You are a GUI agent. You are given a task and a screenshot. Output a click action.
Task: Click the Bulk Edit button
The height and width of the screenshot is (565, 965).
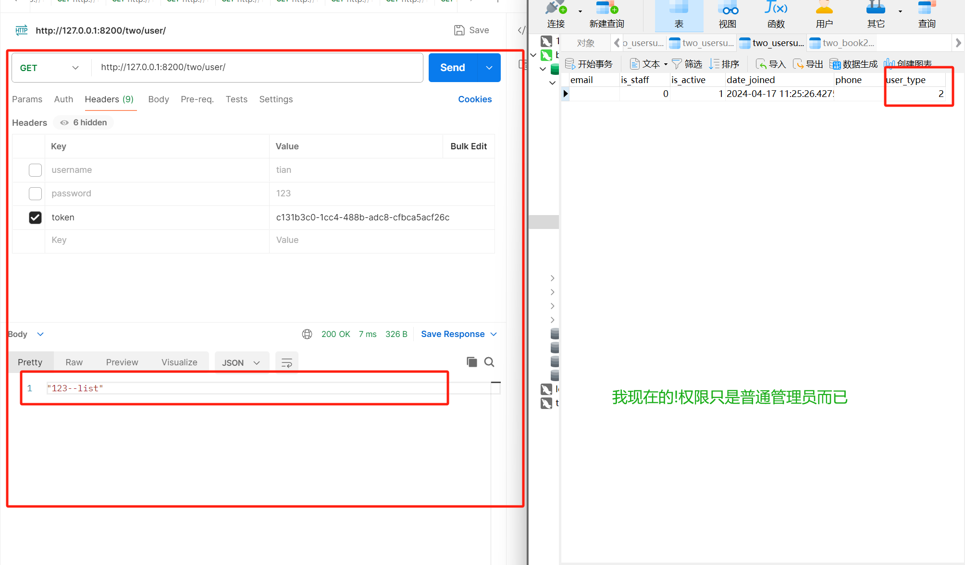tap(469, 146)
